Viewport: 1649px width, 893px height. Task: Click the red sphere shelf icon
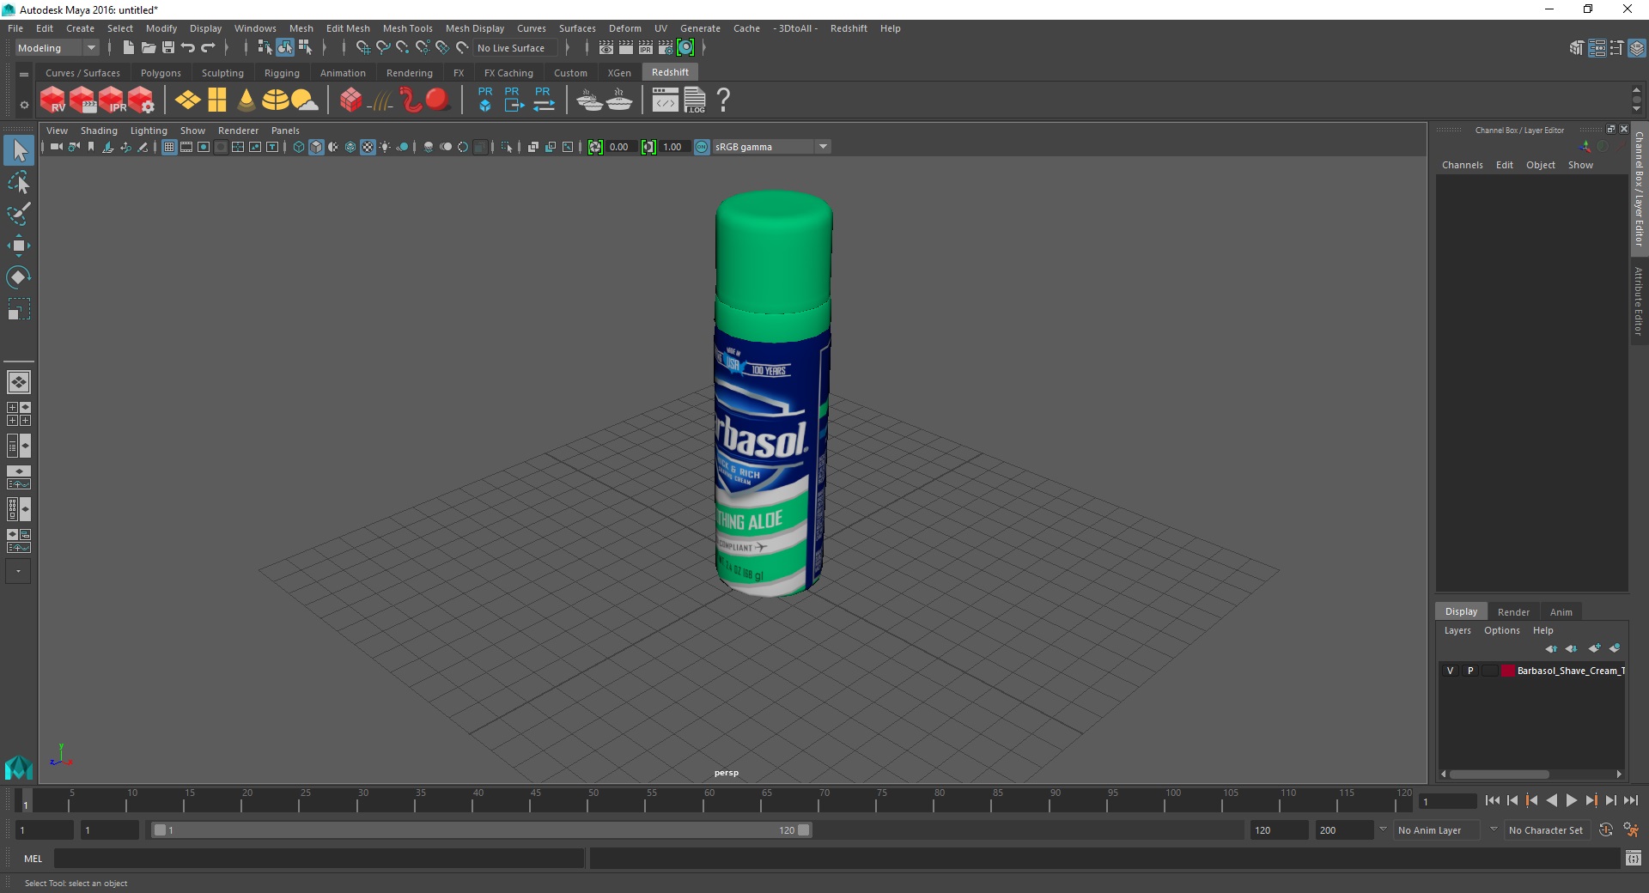click(x=438, y=100)
